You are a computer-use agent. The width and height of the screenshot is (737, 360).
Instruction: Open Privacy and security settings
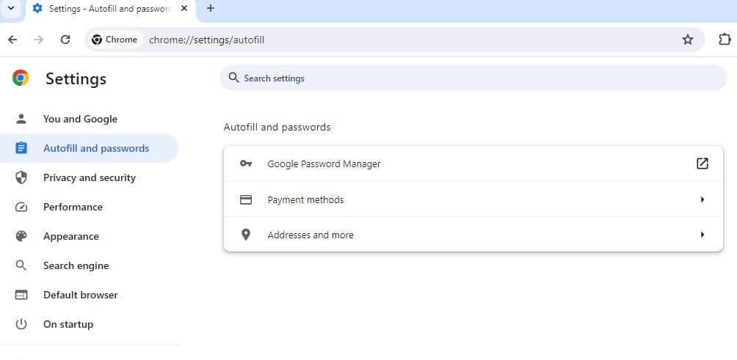[x=89, y=177]
